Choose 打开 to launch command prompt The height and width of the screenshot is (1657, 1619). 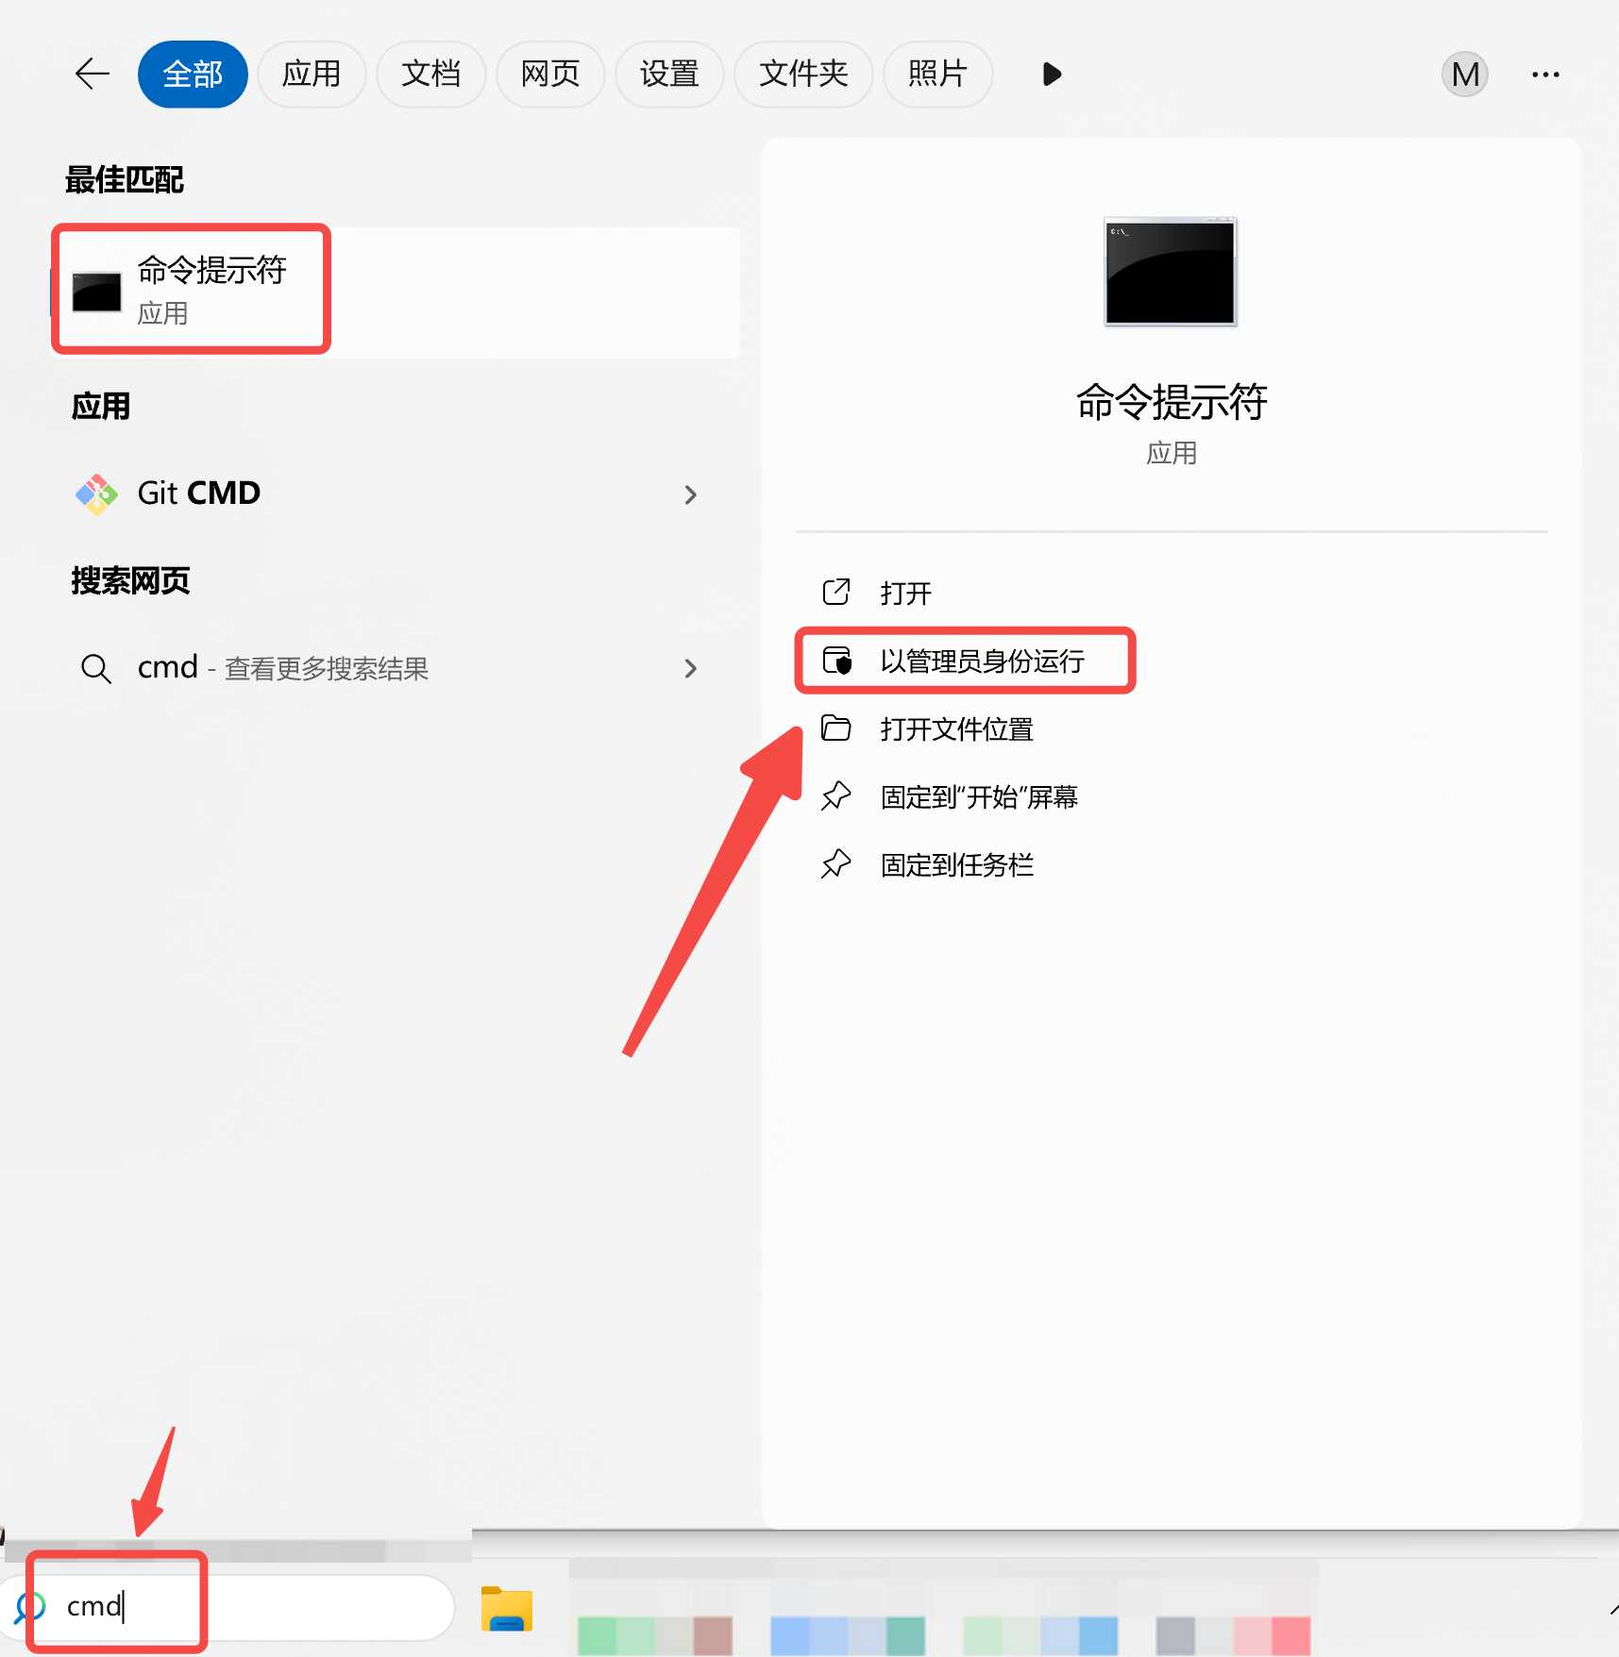pos(1171,593)
